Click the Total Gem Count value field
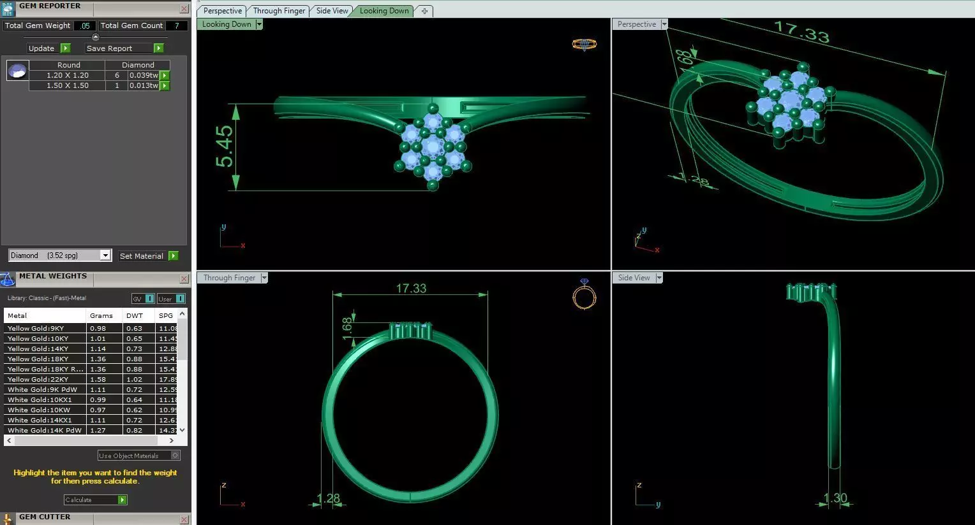The image size is (975, 525). coord(177,25)
